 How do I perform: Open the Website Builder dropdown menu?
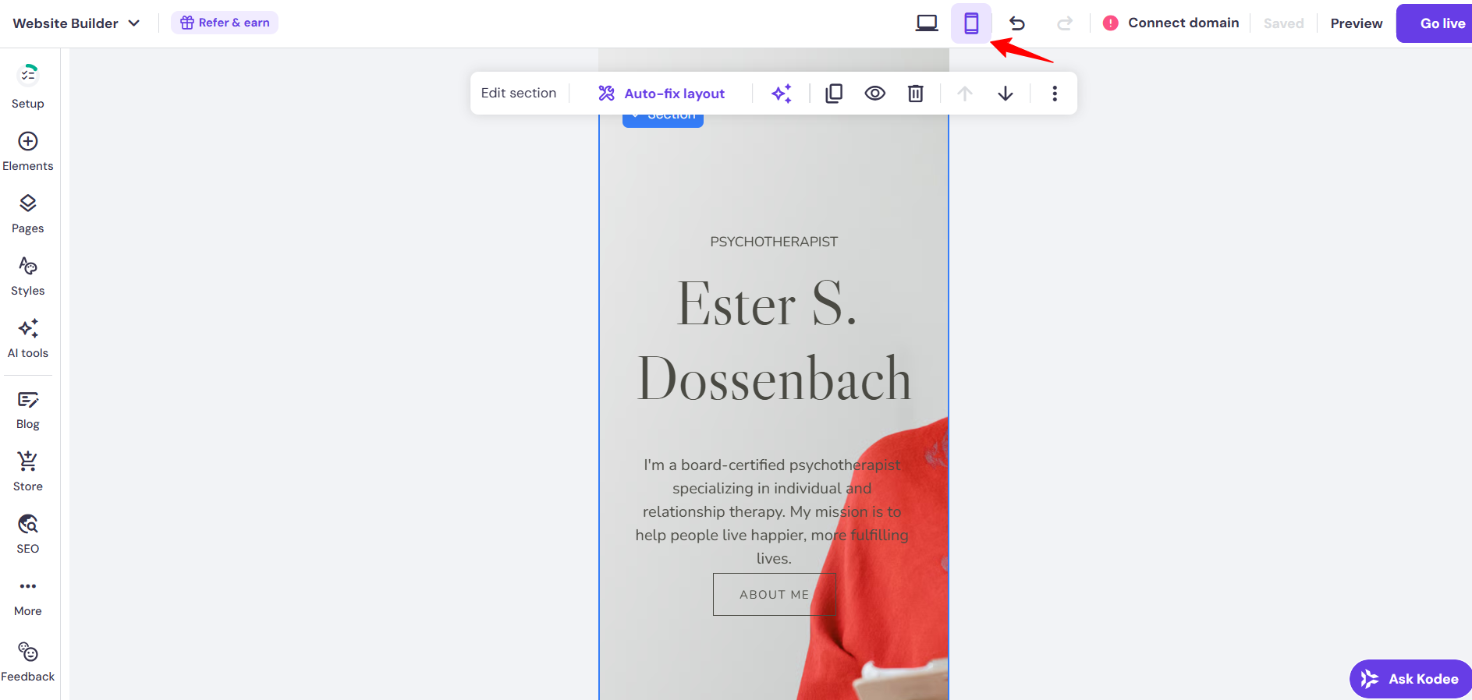(76, 23)
